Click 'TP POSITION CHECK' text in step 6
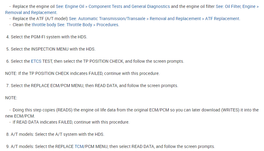Viewport: 264px width, 151px height. coord(103,61)
